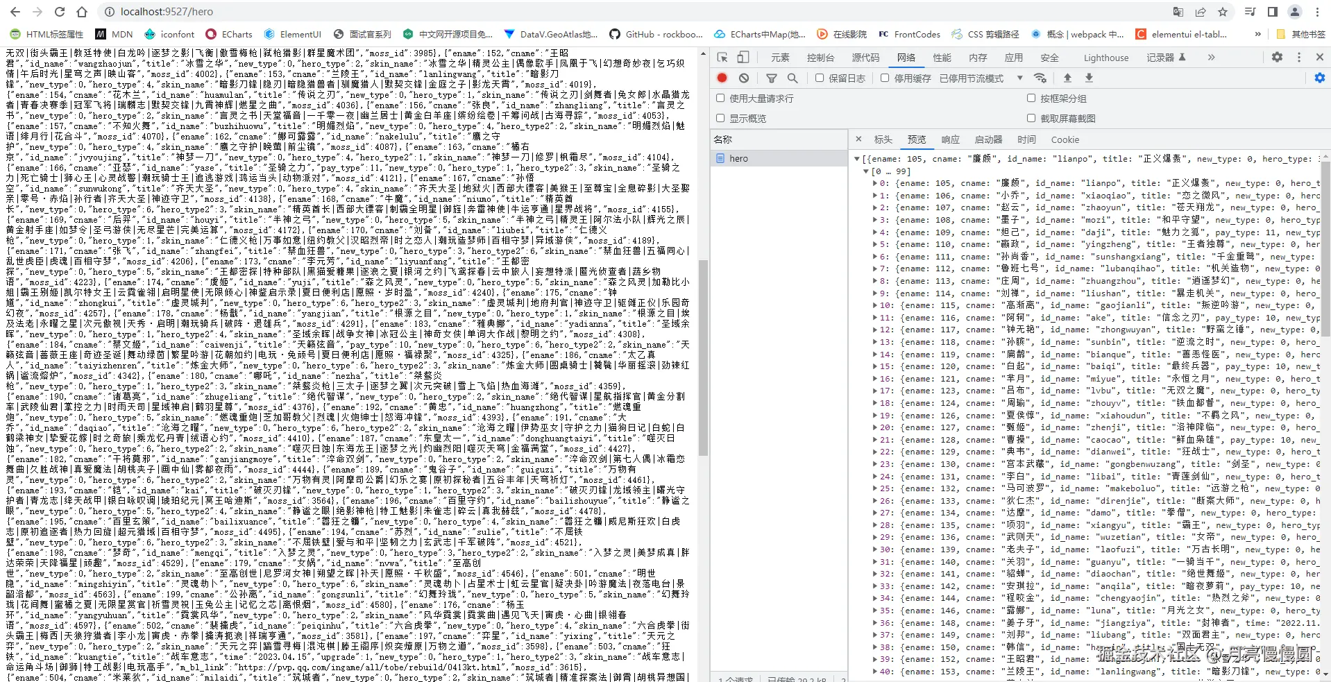The height and width of the screenshot is (682, 1331).
Task: Tick the 显示概览 checkbox
Action: coord(720,119)
